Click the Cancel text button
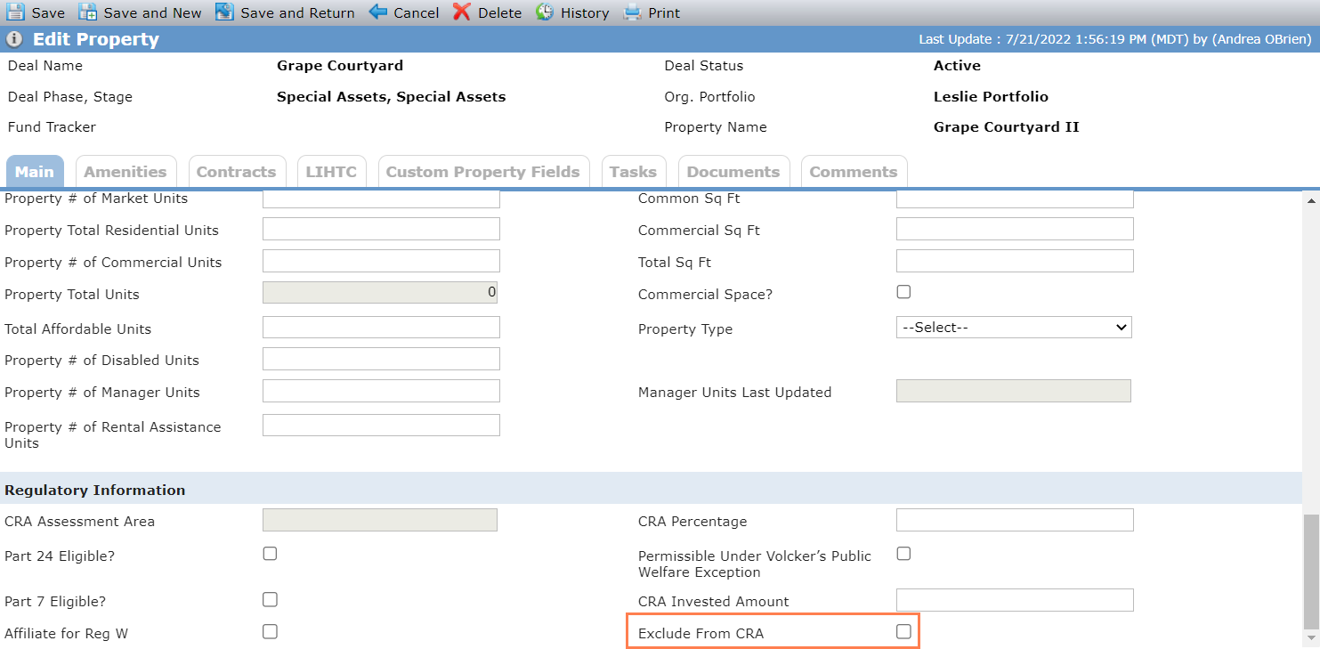 click(x=417, y=13)
